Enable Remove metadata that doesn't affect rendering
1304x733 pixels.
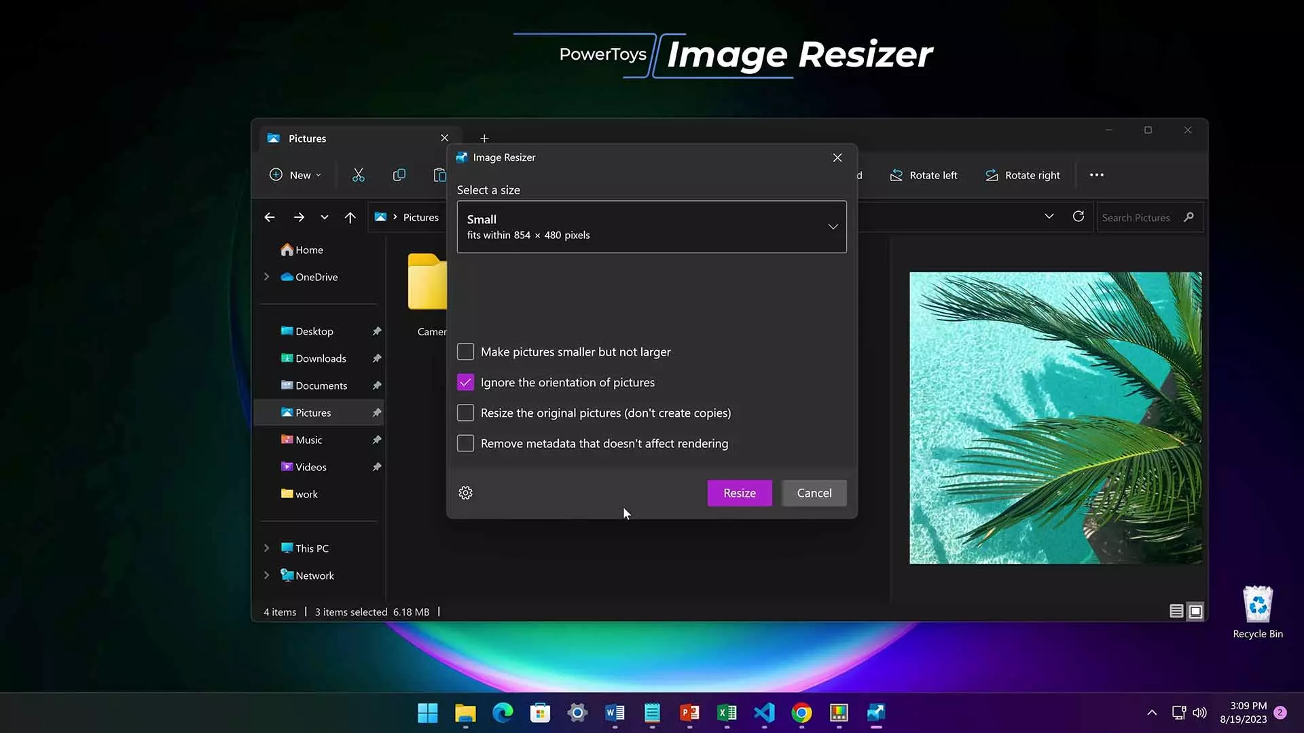465,443
